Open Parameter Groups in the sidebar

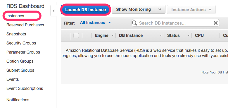(x=23, y=52)
